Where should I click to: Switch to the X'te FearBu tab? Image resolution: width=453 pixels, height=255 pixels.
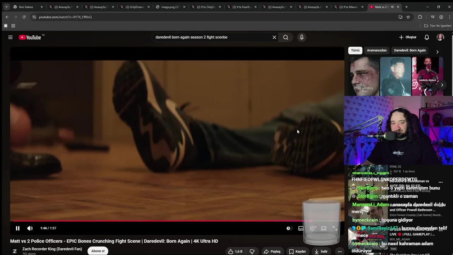click(242, 7)
